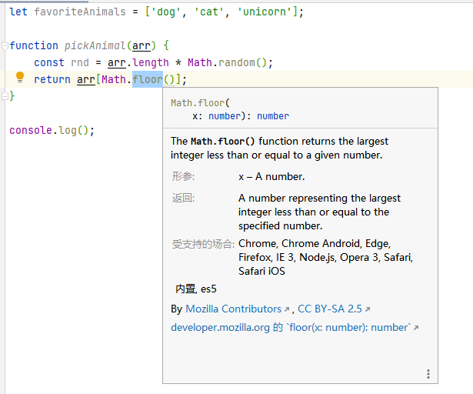Click the highlighted floor method in code
The width and height of the screenshot is (473, 394).
pos(147,79)
